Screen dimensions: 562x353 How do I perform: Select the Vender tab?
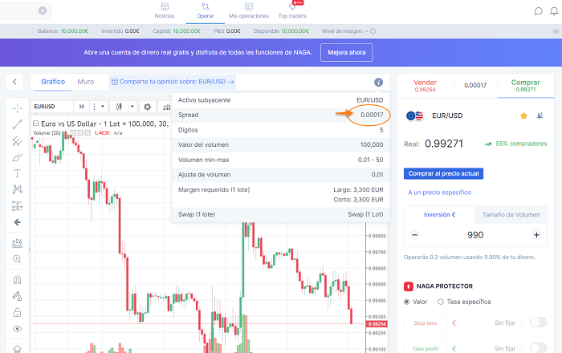coord(425,85)
